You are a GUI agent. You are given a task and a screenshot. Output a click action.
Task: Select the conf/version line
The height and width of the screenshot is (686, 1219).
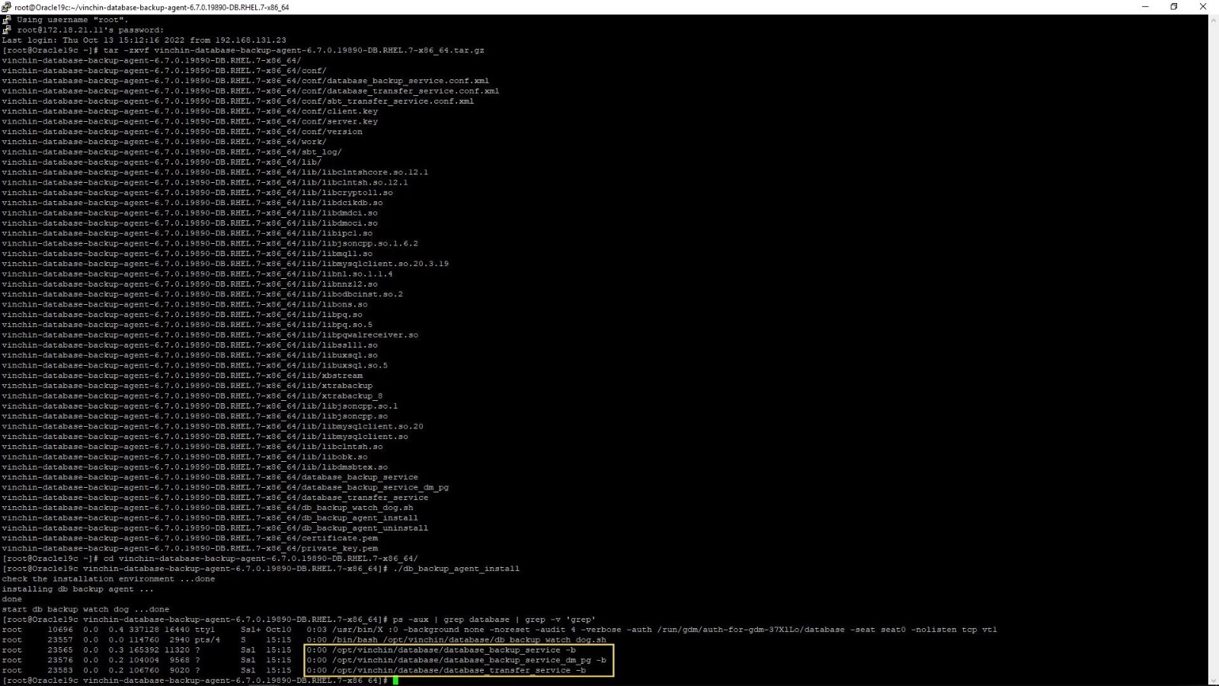(x=182, y=132)
